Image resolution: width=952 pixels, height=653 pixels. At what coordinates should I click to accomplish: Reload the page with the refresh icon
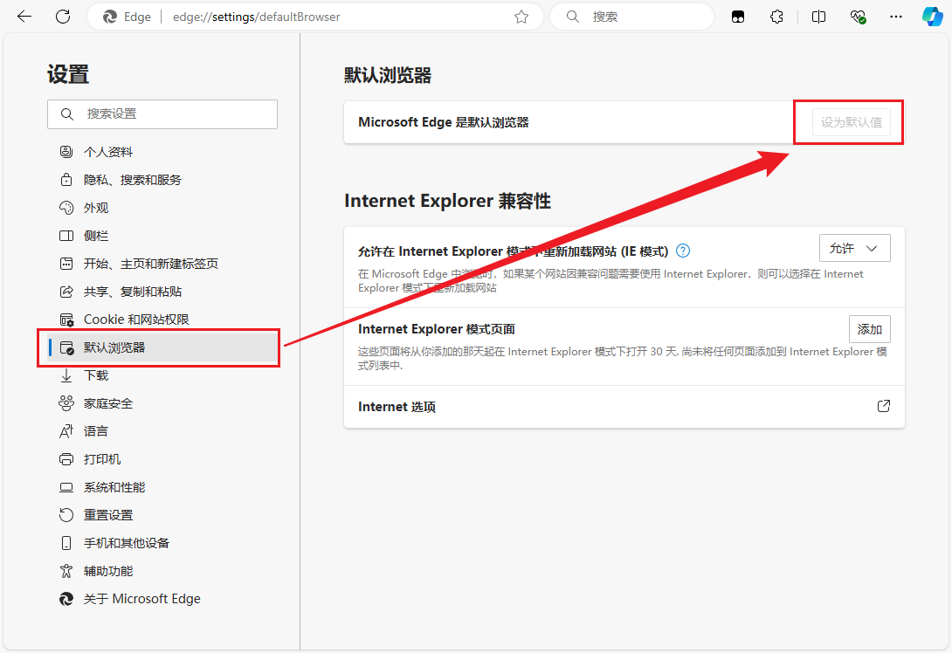pos(63,17)
